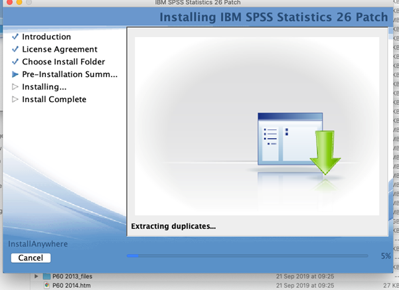Click the installer window download graphic
Screen dimensions: 399x290
[299, 144]
